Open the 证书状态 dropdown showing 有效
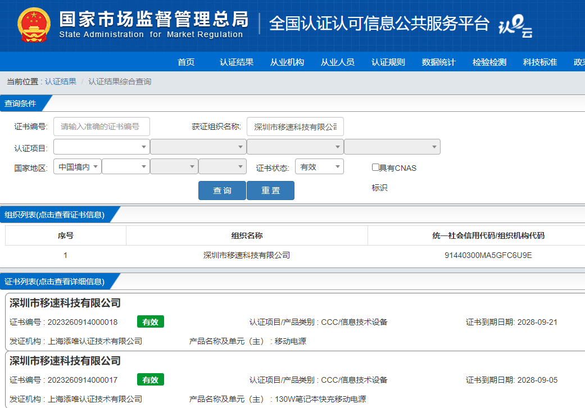585x408 pixels. [319, 167]
